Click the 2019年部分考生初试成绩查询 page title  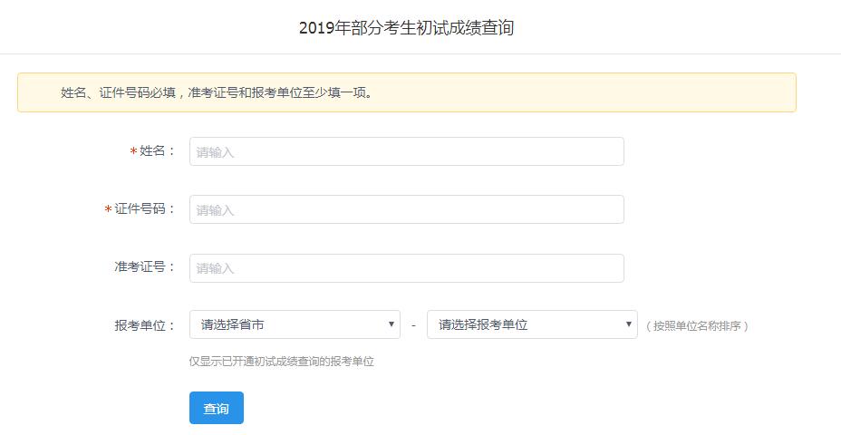(x=406, y=28)
